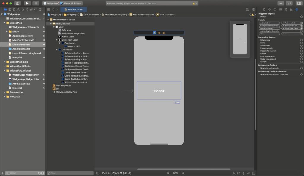Zoom out the storyboard canvas
The height and width of the screenshot is (176, 304).
[168, 173]
